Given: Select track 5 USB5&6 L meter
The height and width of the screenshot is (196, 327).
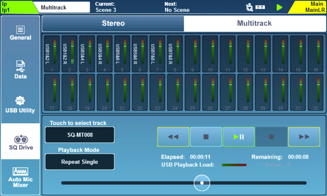Looking at the screenshot, I should pyautogui.click(x=122, y=54).
